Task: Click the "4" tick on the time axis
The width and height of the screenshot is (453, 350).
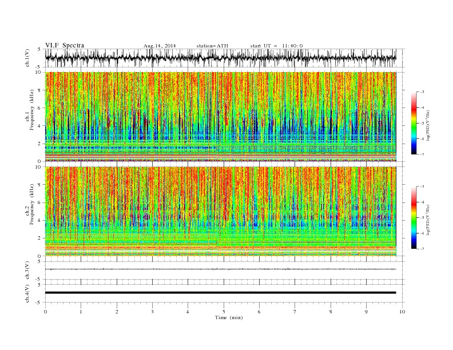Action: pos(188,312)
